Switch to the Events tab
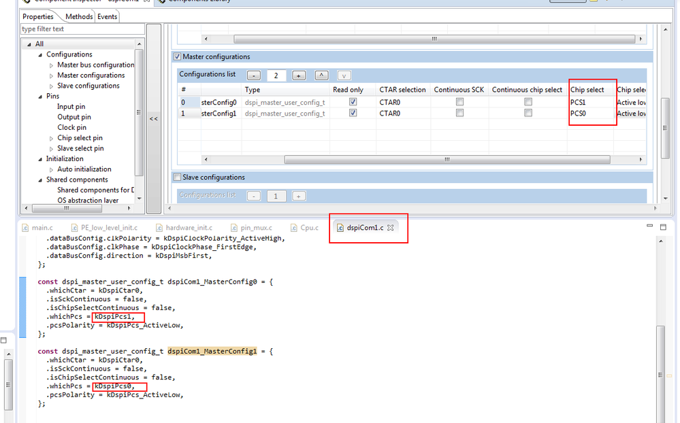The width and height of the screenshot is (680, 423). [x=107, y=16]
